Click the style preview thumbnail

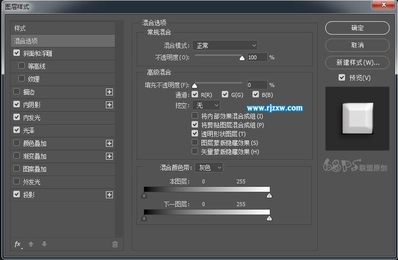pos(357,119)
